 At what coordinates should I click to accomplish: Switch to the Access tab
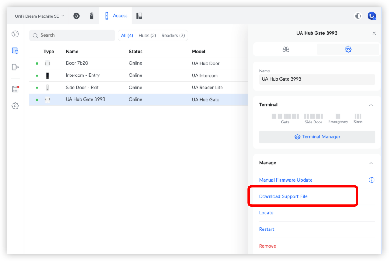pos(116,16)
